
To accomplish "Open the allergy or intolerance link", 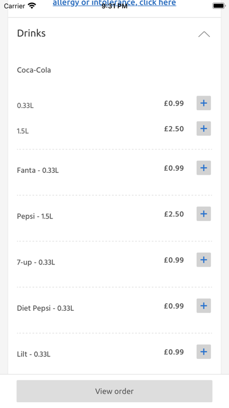I will 114,3.
